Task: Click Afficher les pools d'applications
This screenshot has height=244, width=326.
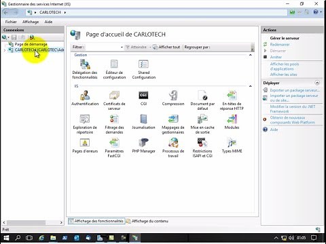Action: [x=285, y=66]
